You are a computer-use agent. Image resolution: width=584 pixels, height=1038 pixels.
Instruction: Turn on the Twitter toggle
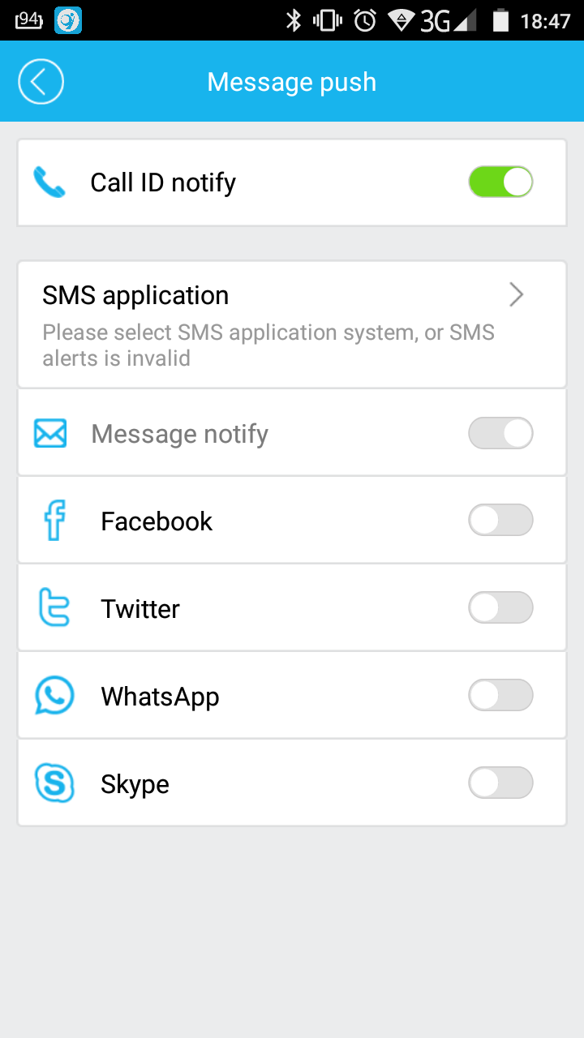(x=500, y=608)
